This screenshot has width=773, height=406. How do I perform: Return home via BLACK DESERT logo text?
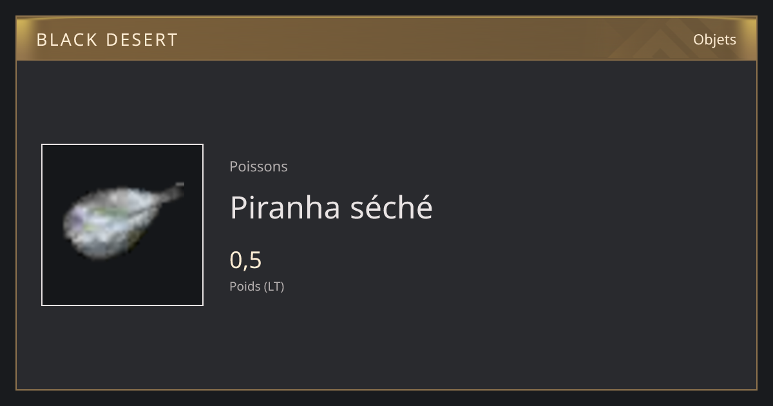click(x=107, y=40)
